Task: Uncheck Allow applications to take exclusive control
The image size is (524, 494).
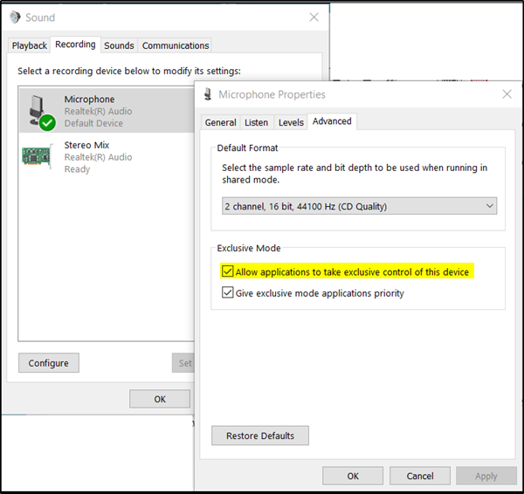Action: coord(228,271)
